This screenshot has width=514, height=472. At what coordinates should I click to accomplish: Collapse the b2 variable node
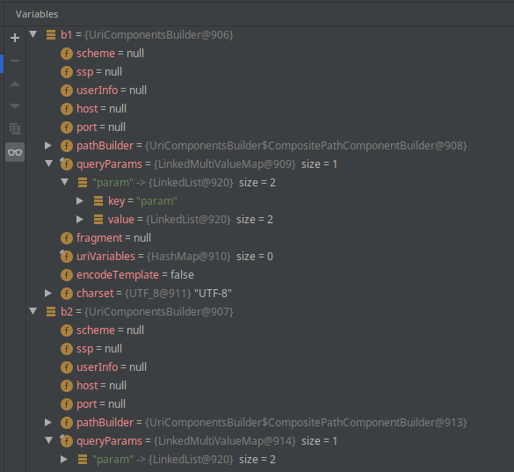(33, 311)
